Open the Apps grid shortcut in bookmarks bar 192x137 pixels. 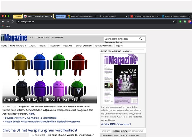tap(6, 26)
